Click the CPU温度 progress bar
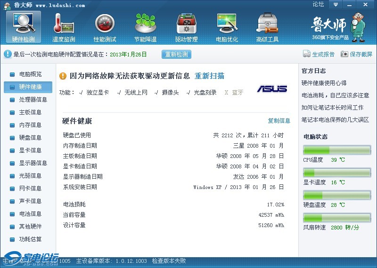The height and width of the screenshot is (268, 377). point(336,150)
